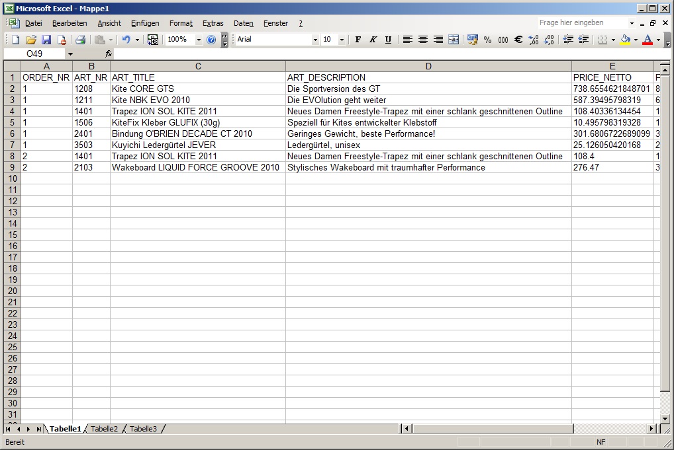
Task: Click the New workbook icon
Action: point(15,40)
